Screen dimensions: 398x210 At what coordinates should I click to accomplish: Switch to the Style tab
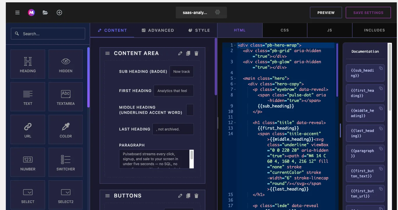[x=199, y=30]
